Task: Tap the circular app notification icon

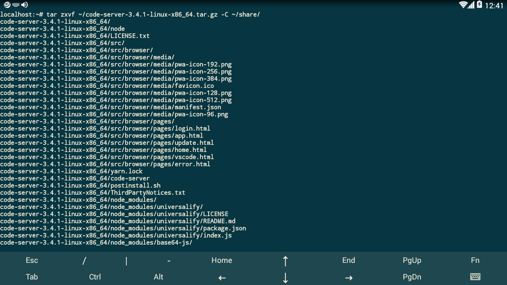Action: pos(7,5)
